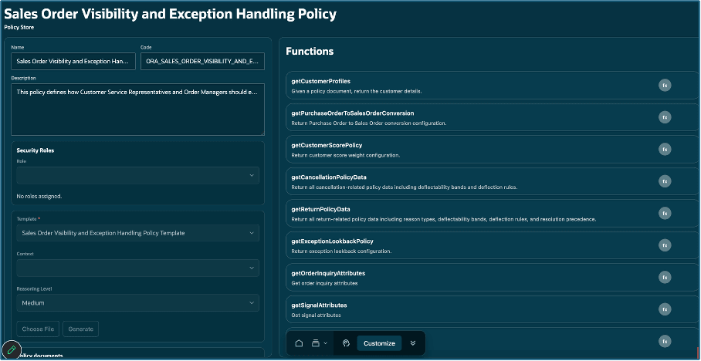Screen dimensions: 701x361
Task: Click the Description text area
Action: pos(137,110)
